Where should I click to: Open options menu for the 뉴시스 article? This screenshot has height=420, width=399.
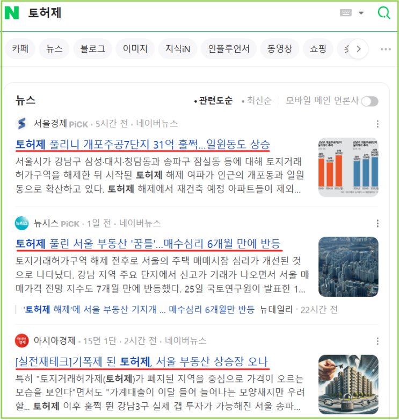coord(378,223)
